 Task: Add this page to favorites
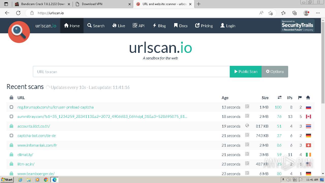(270, 13)
